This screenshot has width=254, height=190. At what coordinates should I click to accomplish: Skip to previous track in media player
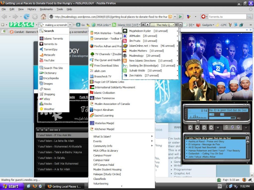[190, 127]
